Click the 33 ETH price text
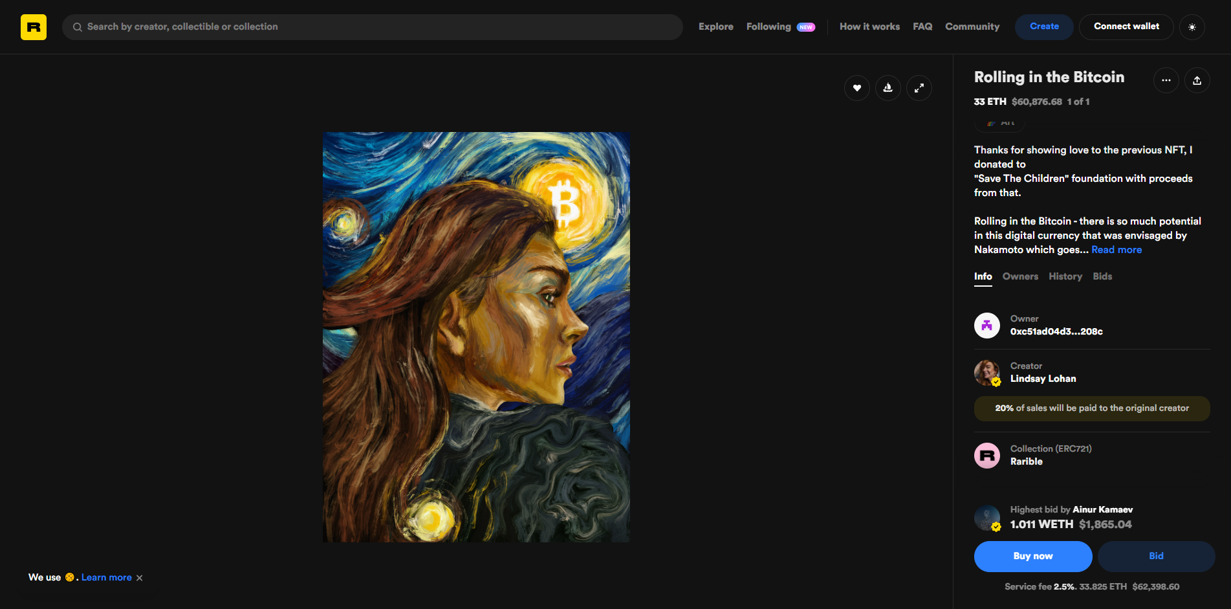Screen dimensions: 1231x609 990,102
